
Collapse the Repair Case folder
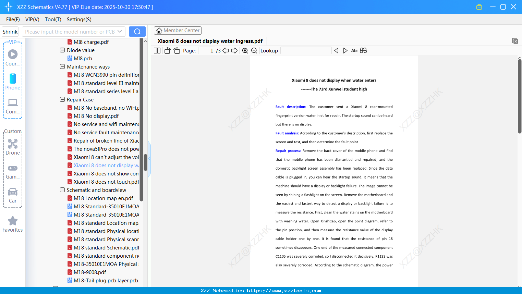coord(62,99)
